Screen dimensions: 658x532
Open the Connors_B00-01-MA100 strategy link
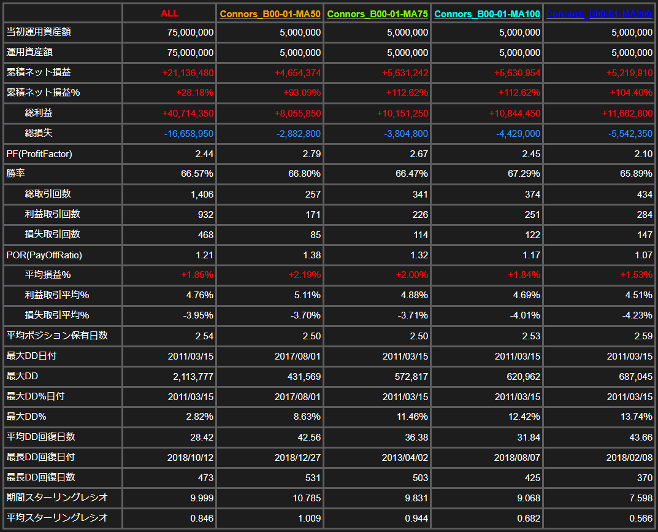coord(487,14)
